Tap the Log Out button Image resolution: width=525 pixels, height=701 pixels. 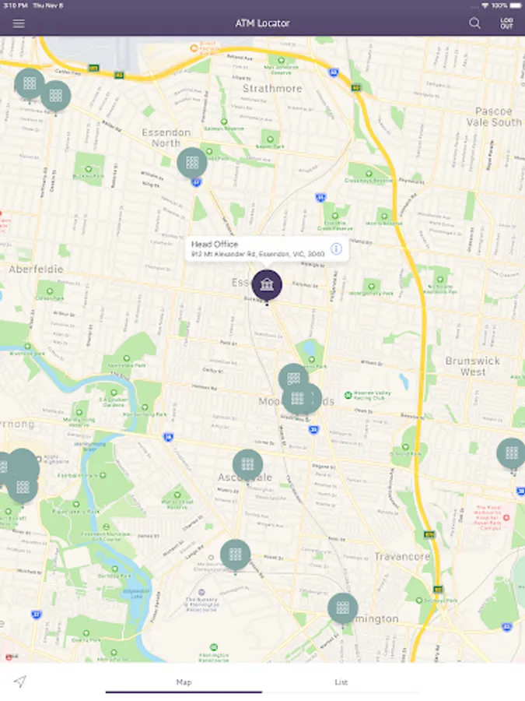(506, 23)
